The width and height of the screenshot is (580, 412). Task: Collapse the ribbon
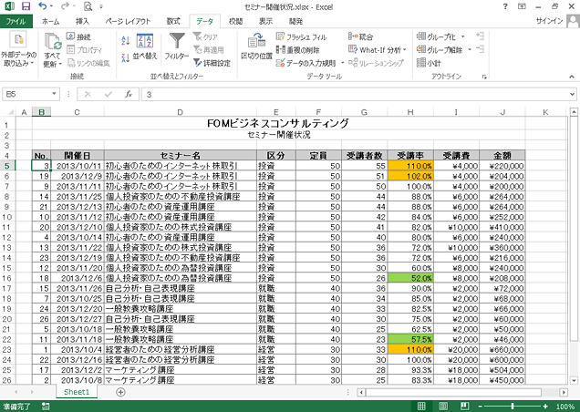(572, 77)
